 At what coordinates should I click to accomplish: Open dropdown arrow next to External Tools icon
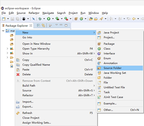tap(70, 19)
